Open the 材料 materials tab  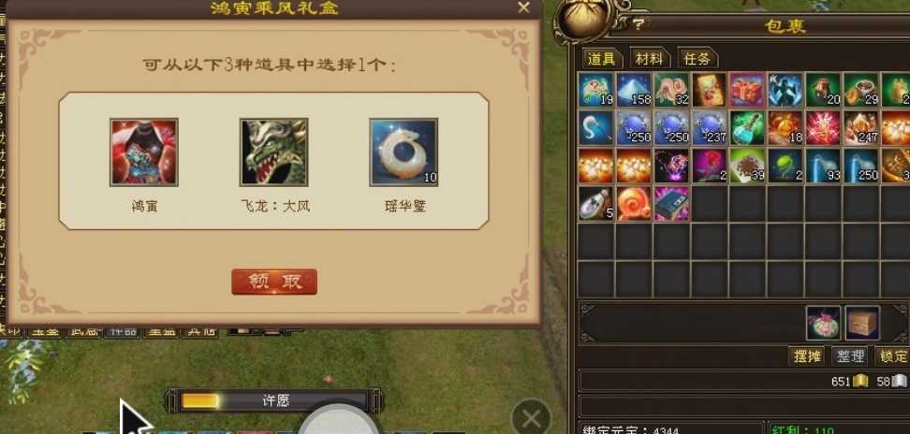tap(650, 59)
